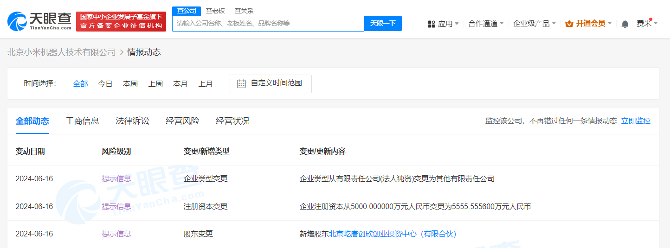Click the date in the 企业类型变更 row
Viewport: 670px width, 248px height.
point(34,179)
